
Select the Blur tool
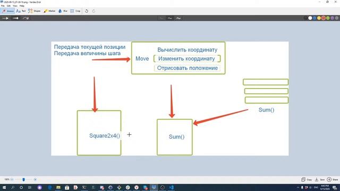[63, 11]
